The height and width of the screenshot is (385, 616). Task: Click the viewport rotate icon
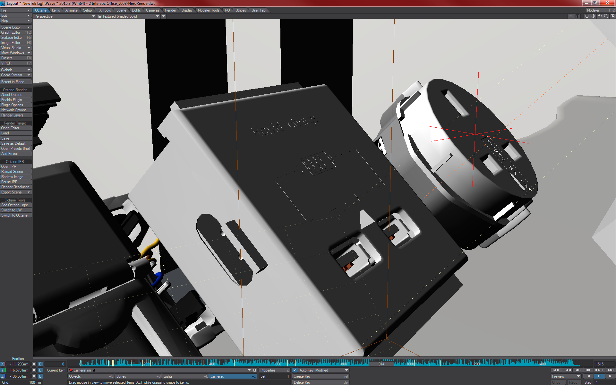point(600,16)
